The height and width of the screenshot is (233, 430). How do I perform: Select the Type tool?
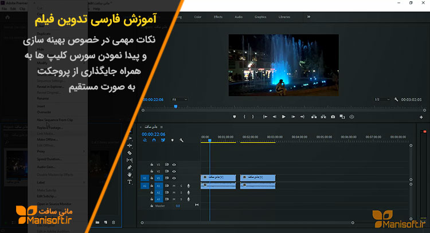(130, 182)
